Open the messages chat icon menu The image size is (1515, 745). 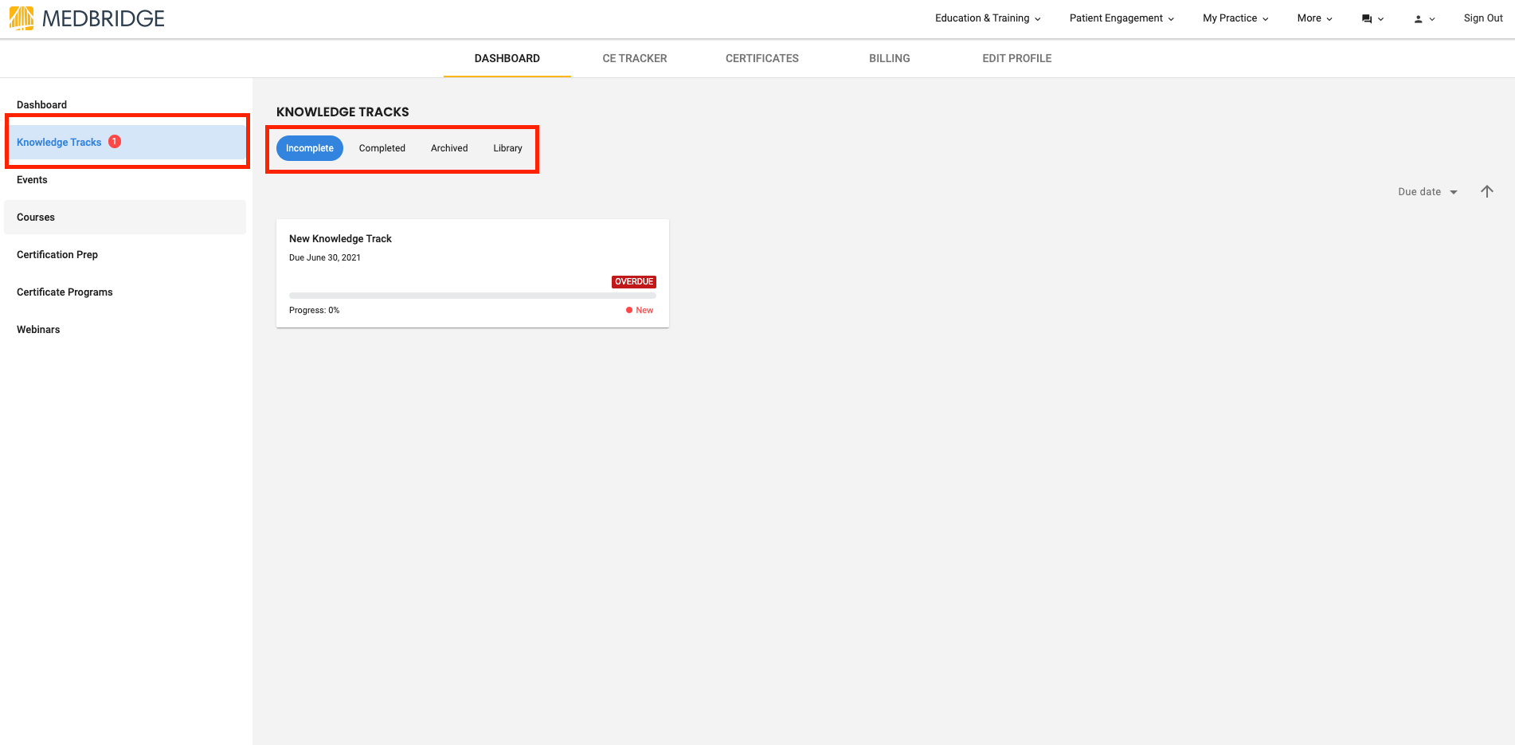pos(1372,18)
